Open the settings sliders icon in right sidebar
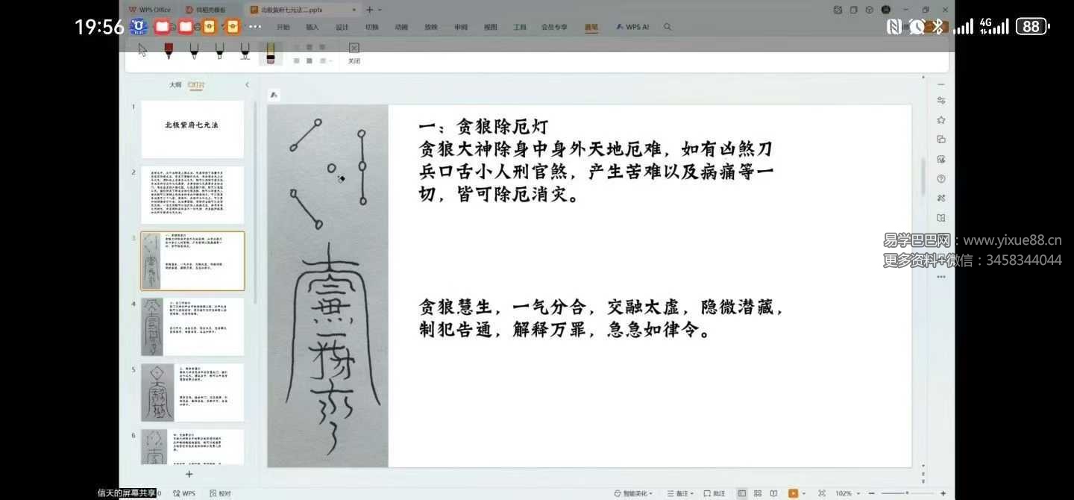Image resolution: width=1074 pixels, height=500 pixels. (941, 101)
